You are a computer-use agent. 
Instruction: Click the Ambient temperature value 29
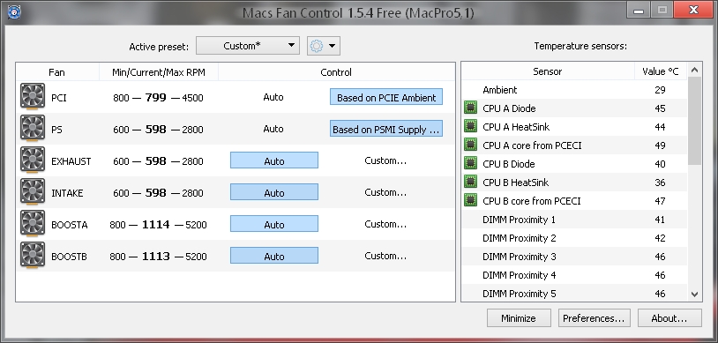660,90
